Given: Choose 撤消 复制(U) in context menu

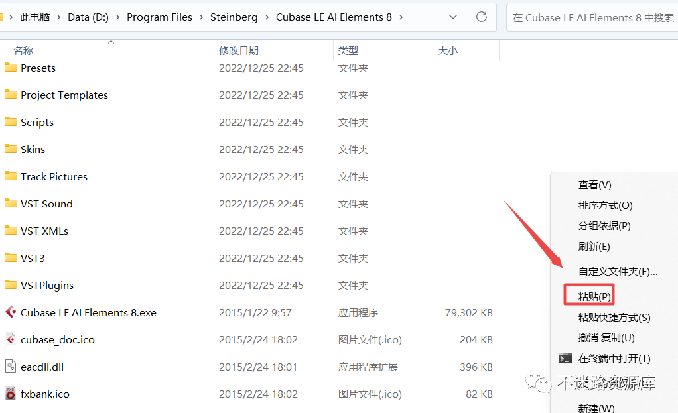Looking at the screenshot, I should point(606,338).
